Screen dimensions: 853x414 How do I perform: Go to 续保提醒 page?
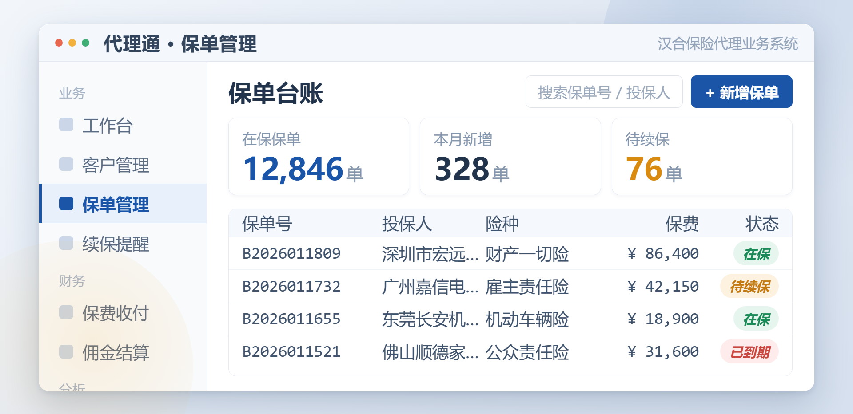(x=123, y=244)
